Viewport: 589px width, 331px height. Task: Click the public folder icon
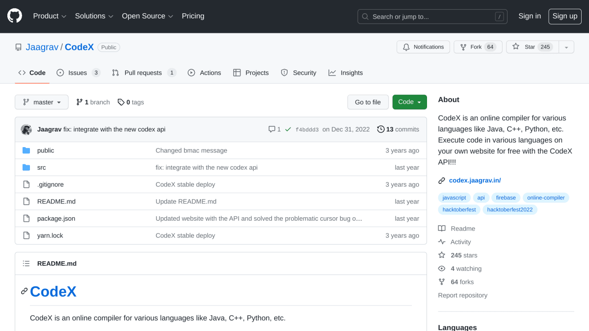click(x=27, y=151)
